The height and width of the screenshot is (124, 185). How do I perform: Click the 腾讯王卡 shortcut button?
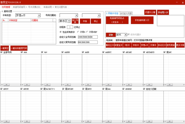click(x=110, y=45)
